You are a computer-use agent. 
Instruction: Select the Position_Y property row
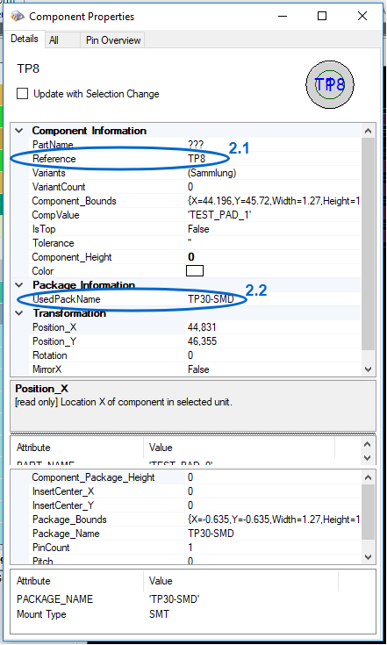pyautogui.click(x=197, y=341)
